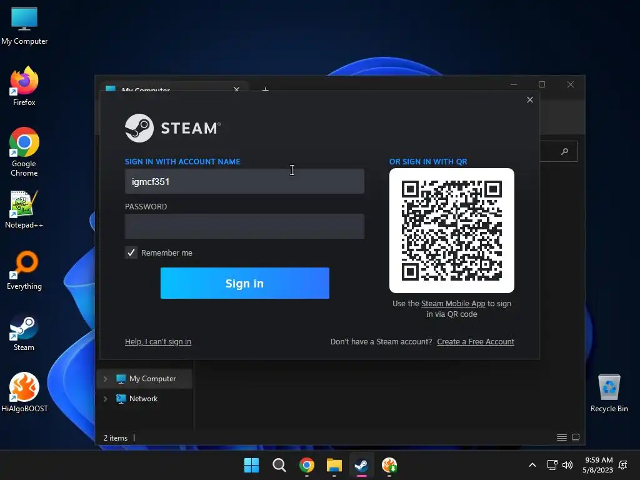Screen dimensions: 640x480
Task: Open the Steam Mobile App link
Action: 453,304
